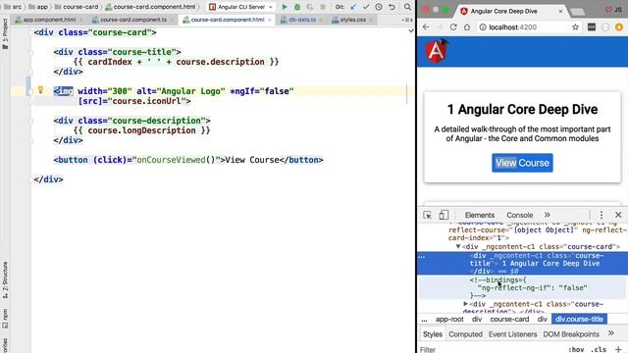Screen dimensions: 628x353
Task: Click the View Course button
Action: coord(522,163)
